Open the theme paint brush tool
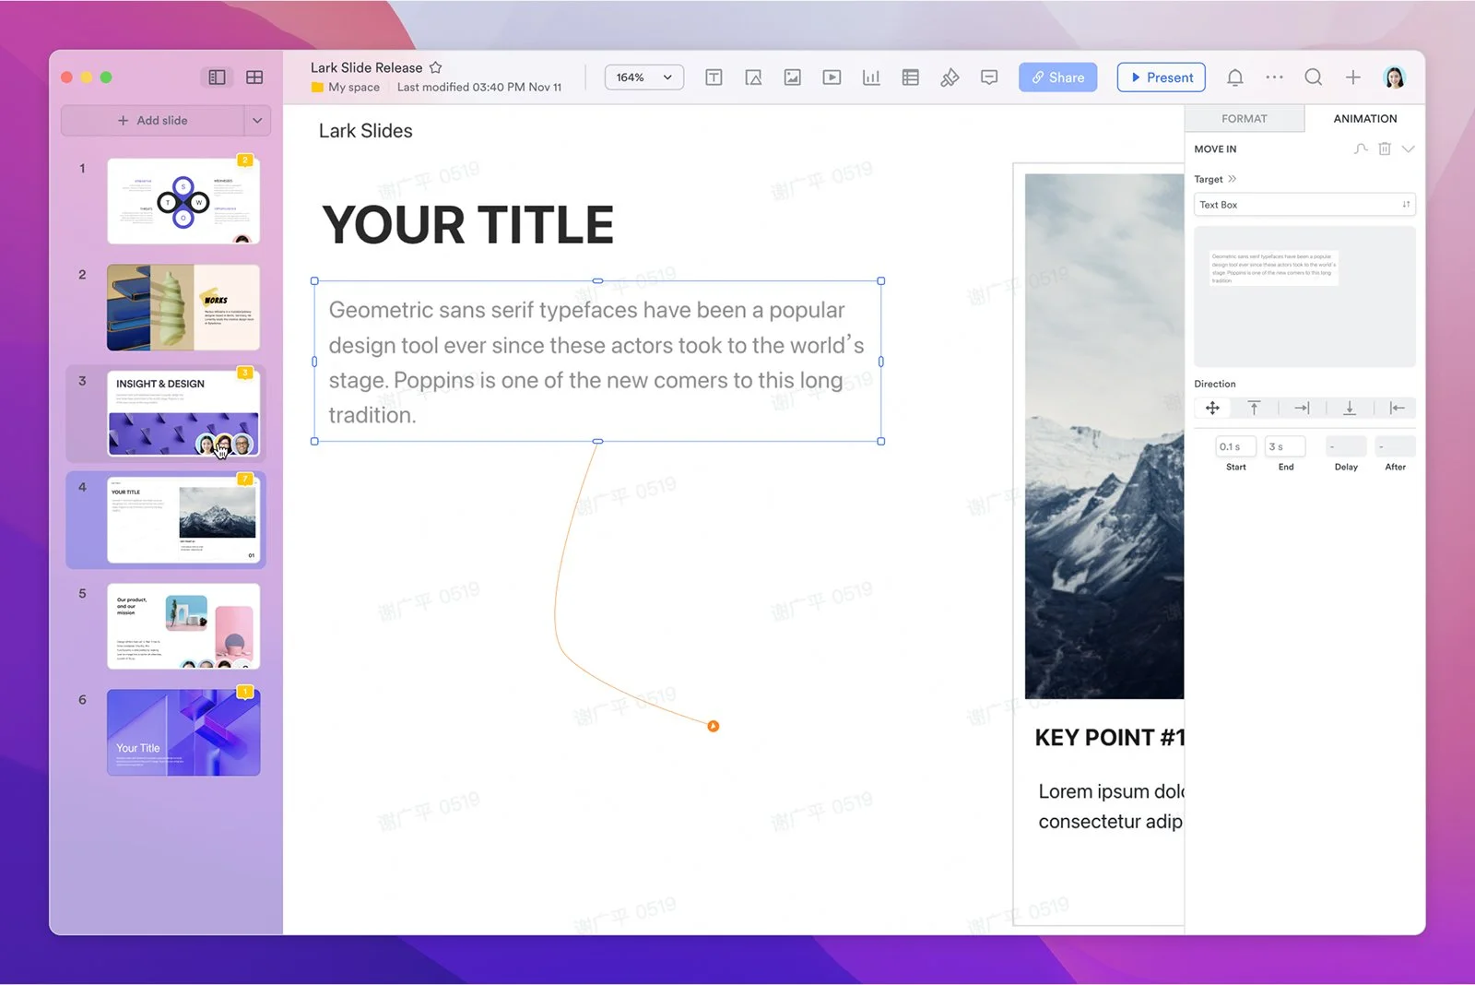 click(x=950, y=77)
